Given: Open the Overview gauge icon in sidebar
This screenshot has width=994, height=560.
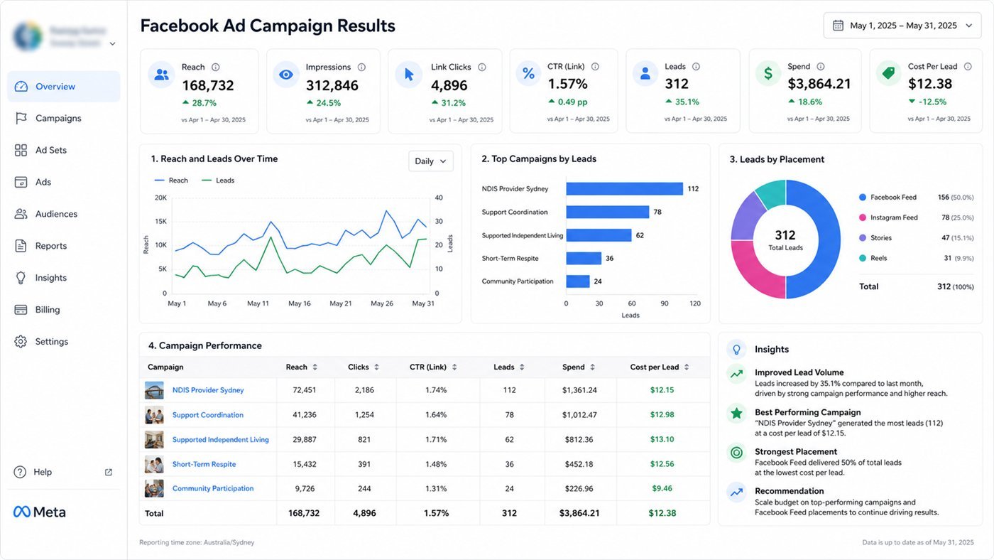Looking at the screenshot, I should 21,87.
